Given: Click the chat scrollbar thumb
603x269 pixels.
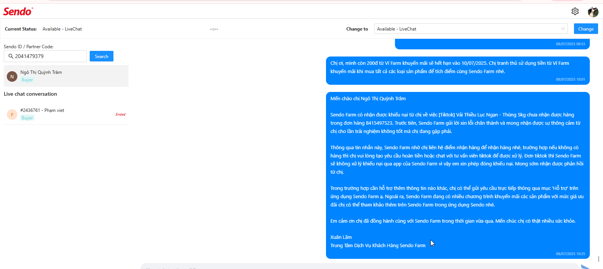Looking at the screenshot, I should tap(598, 259).
